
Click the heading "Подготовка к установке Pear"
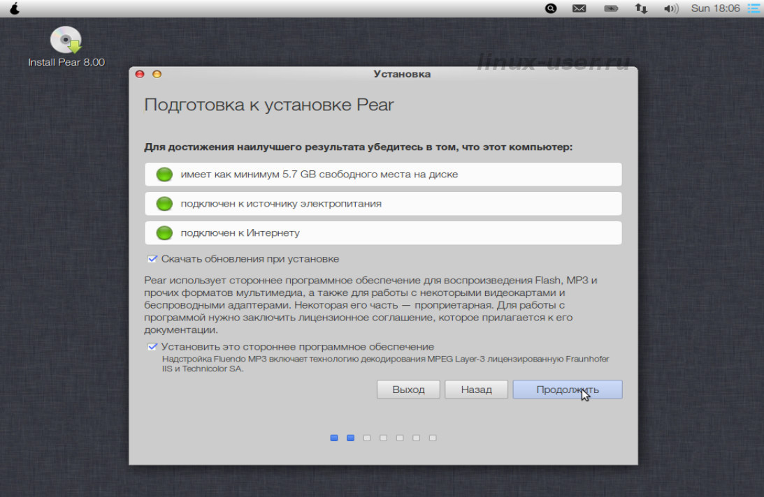(x=269, y=105)
